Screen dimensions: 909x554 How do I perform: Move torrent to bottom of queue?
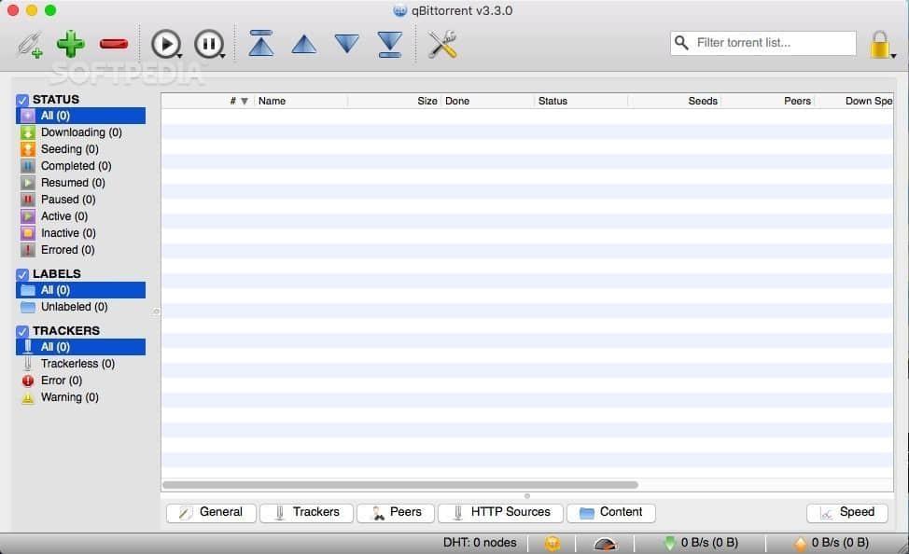point(390,44)
